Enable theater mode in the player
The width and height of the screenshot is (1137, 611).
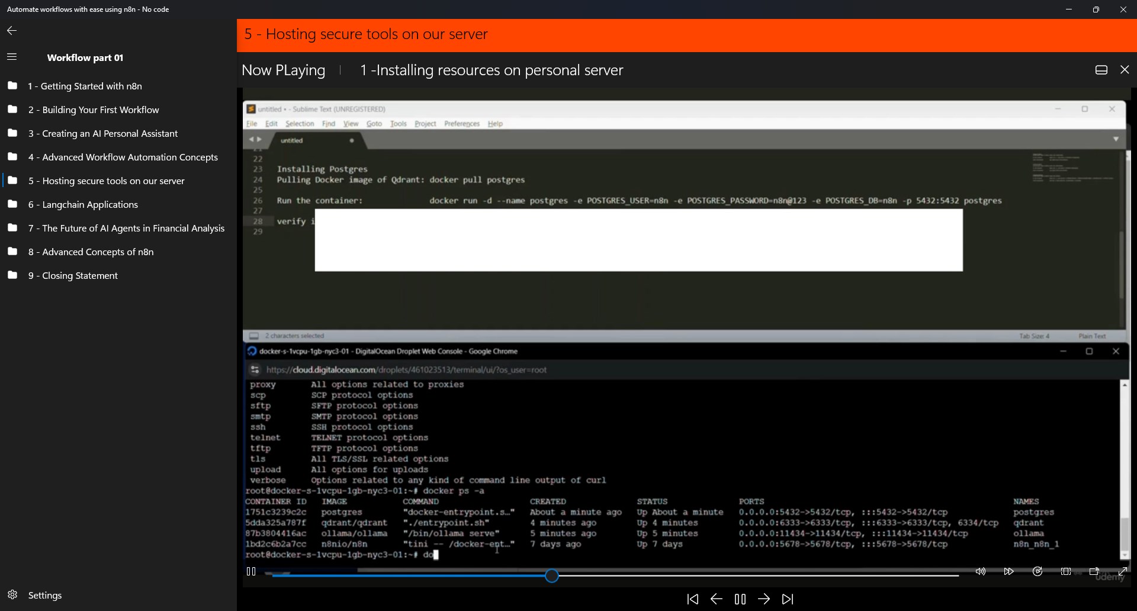click(x=1066, y=571)
